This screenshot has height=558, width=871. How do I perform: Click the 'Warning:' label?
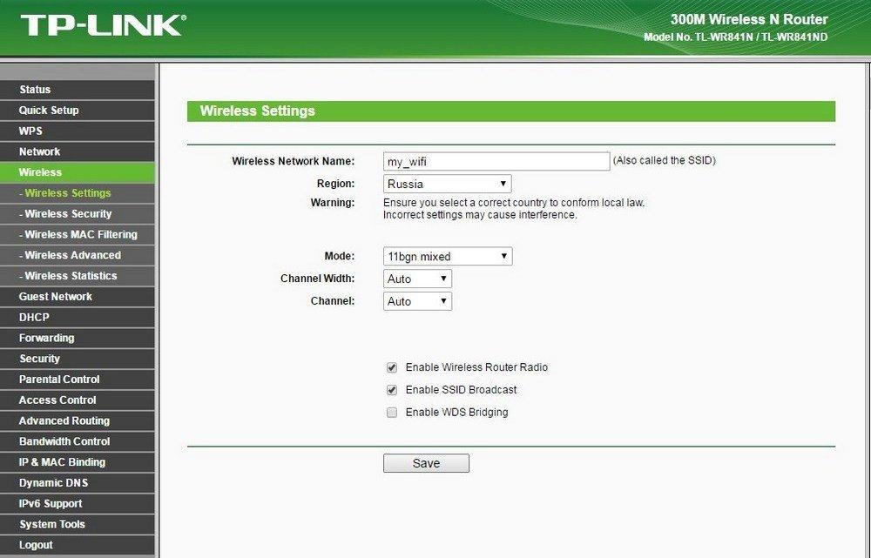tap(333, 203)
